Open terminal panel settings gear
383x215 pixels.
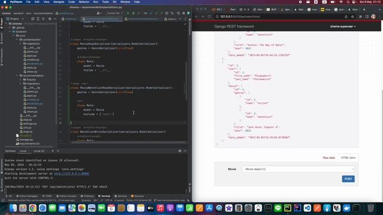(x=180, y=151)
